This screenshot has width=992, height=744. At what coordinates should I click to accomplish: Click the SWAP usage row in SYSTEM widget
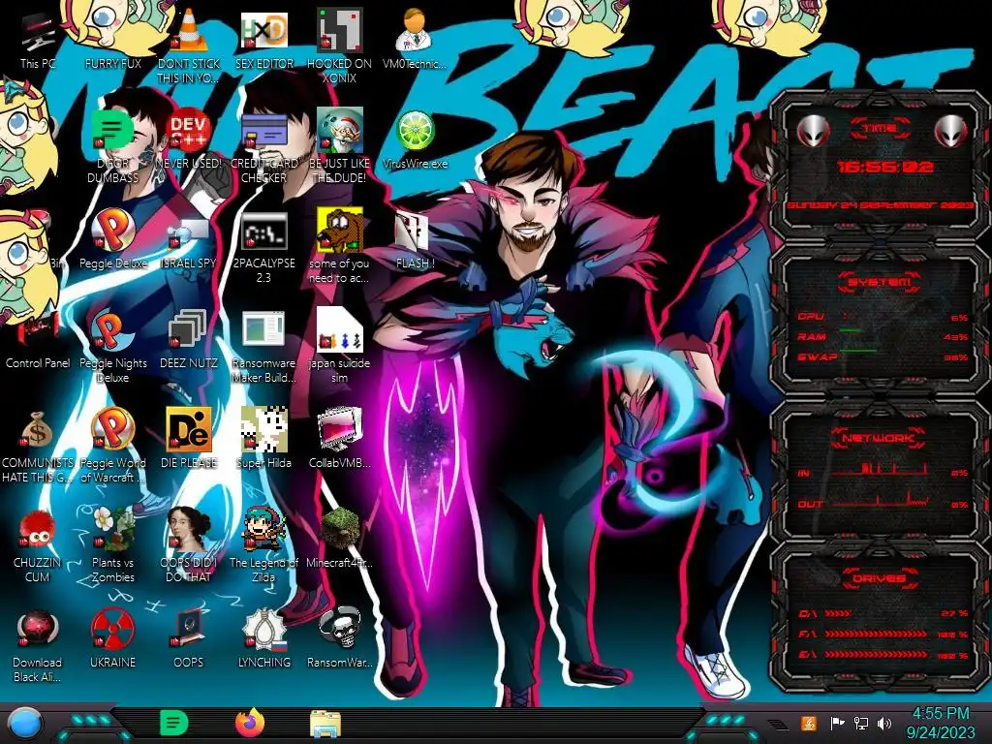[x=883, y=356]
